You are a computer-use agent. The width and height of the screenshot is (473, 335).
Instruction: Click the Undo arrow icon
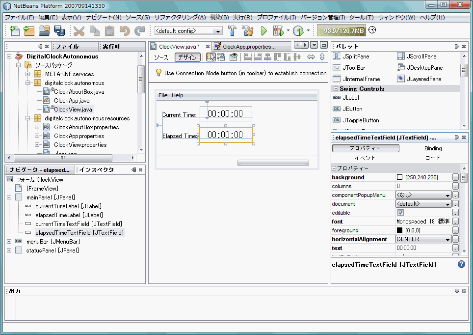coord(124,30)
